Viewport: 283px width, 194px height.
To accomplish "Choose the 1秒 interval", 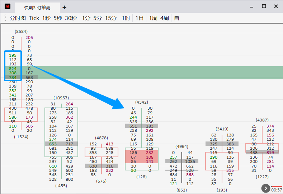I will coord(46,18).
